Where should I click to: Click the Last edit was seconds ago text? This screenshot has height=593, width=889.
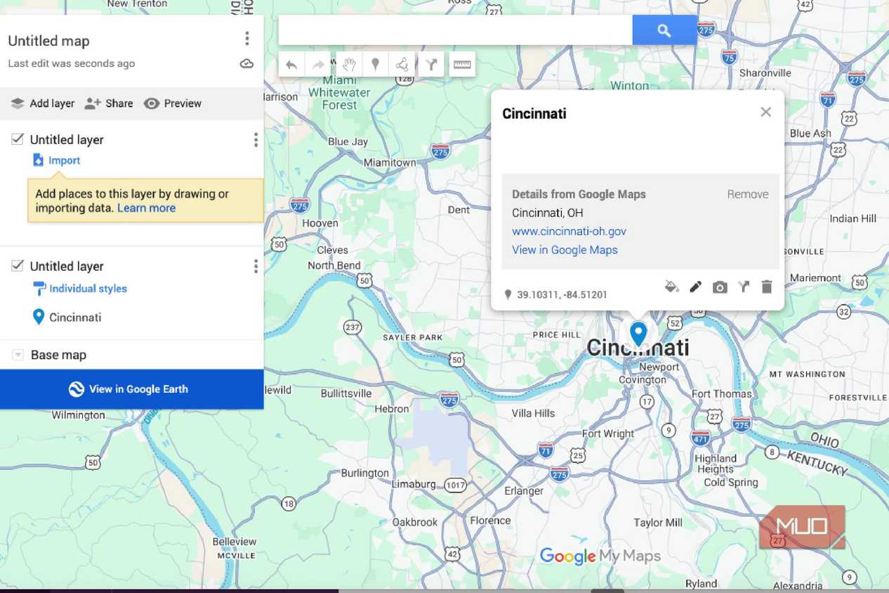(x=72, y=63)
